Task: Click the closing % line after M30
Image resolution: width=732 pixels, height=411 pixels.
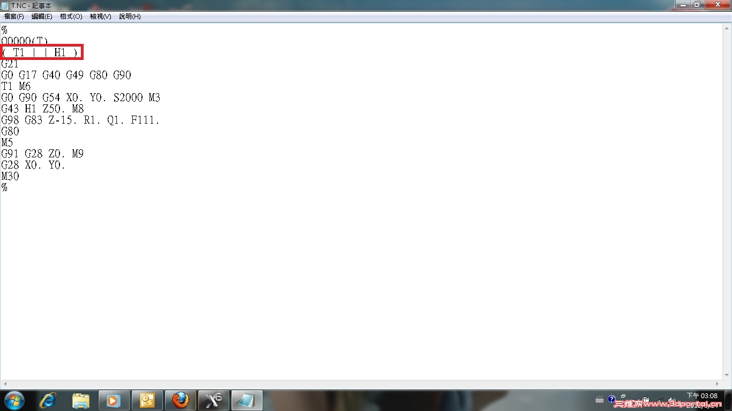Action: pyautogui.click(x=4, y=187)
